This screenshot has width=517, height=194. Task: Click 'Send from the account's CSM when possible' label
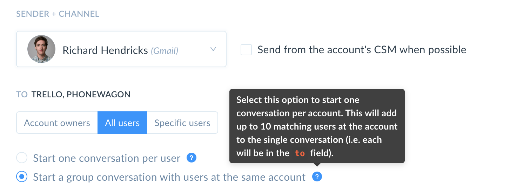click(362, 50)
